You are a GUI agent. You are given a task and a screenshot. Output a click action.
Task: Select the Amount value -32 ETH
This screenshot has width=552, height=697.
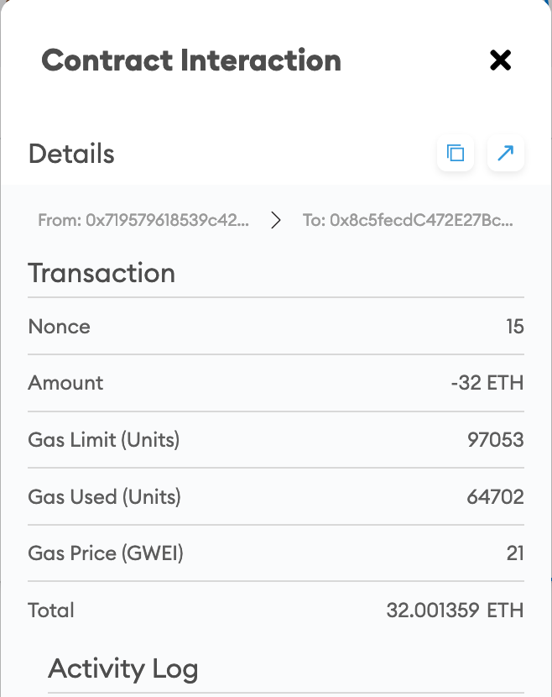487,383
